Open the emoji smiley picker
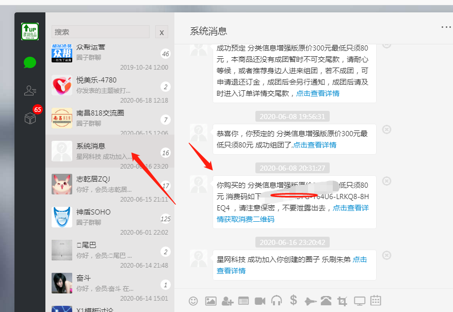 tap(193, 301)
